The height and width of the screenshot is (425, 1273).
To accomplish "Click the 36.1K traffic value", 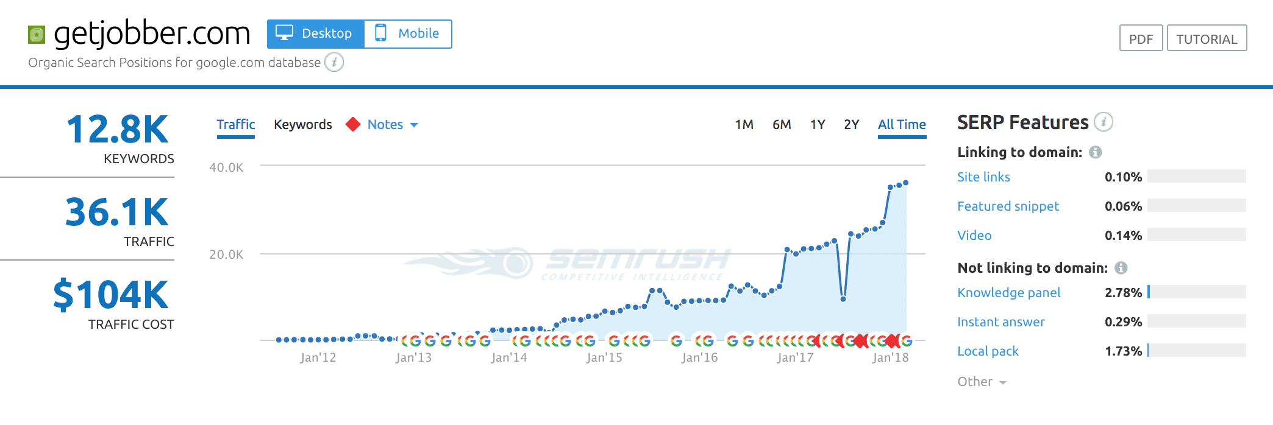I will pyautogui.click(x=116, y=212).
